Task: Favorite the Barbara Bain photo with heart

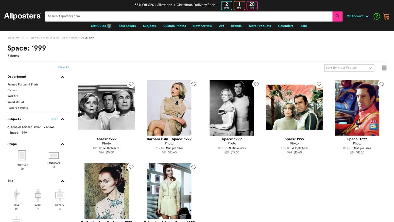Action: (194, 84)
